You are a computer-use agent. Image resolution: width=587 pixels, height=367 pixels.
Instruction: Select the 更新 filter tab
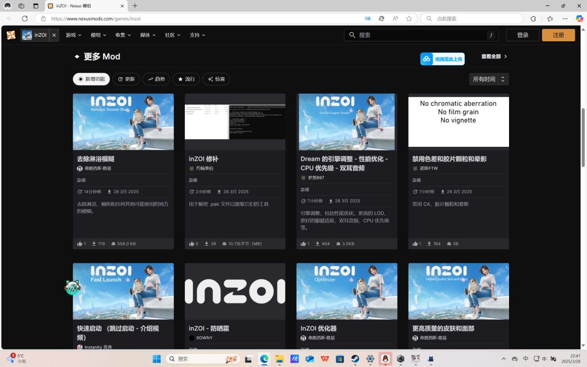126,79
